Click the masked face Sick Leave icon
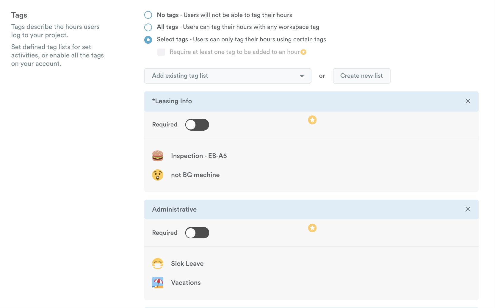 click(158, 264)
